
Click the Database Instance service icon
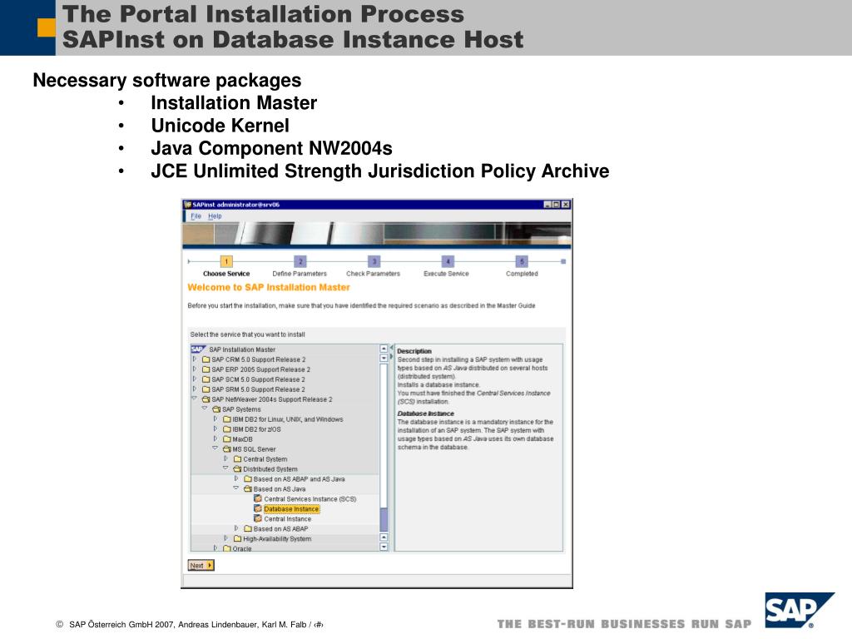pos(258,509)
